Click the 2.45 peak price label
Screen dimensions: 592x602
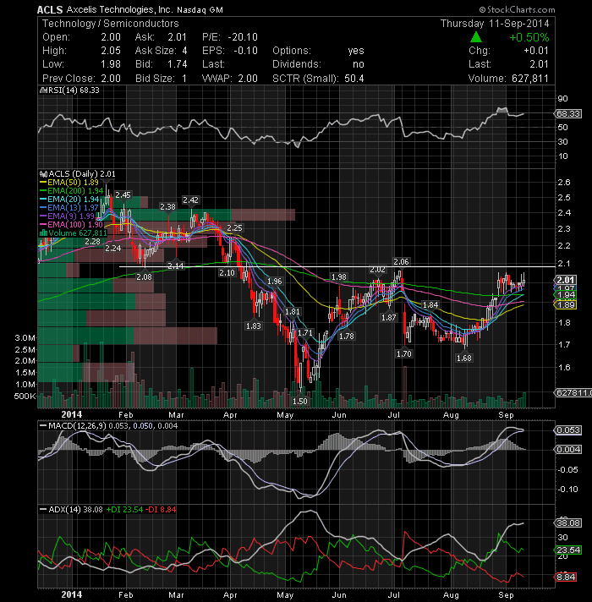click(x=123, y=195)
